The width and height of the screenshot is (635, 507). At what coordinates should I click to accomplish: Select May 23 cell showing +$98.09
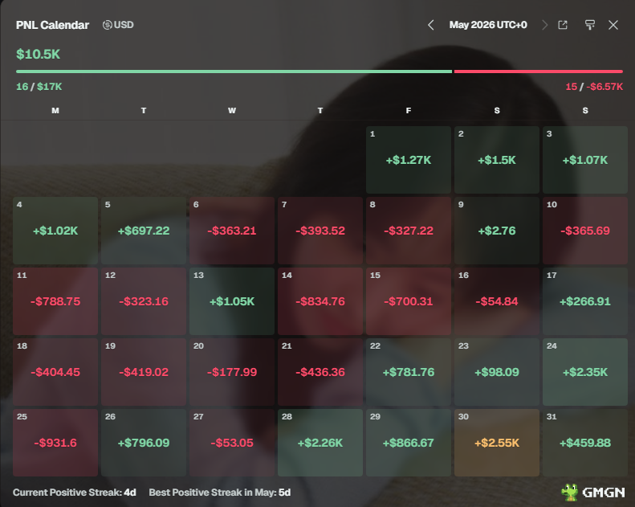[x=496, y=372]
